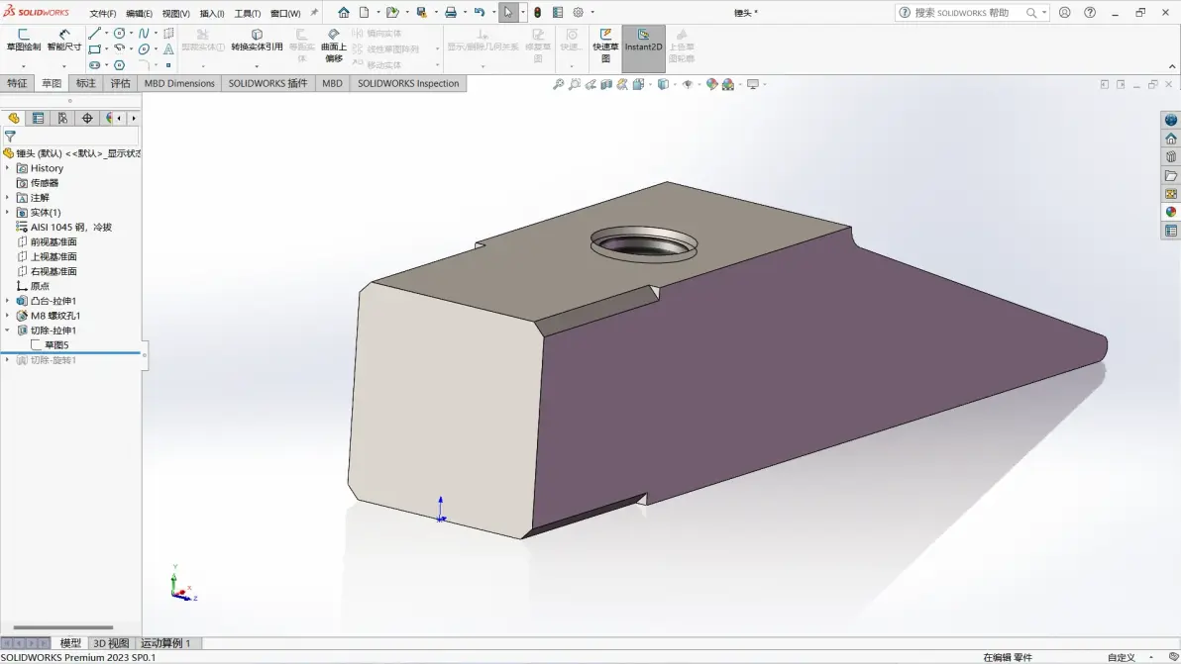Click the Home icon in quick access toolbar
This screenshot has width=1181, height=664.
(x=344, y=12)
